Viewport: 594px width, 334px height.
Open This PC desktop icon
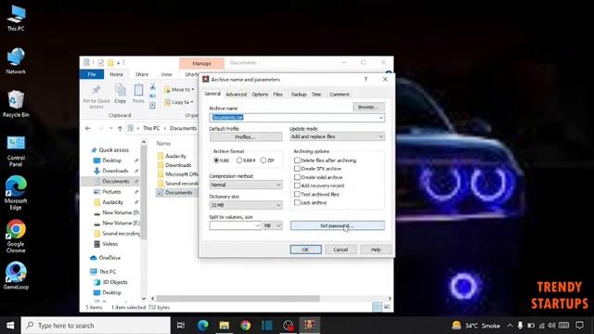point(16,19)
